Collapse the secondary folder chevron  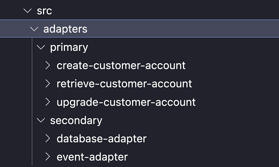click(x=41, y=120)
